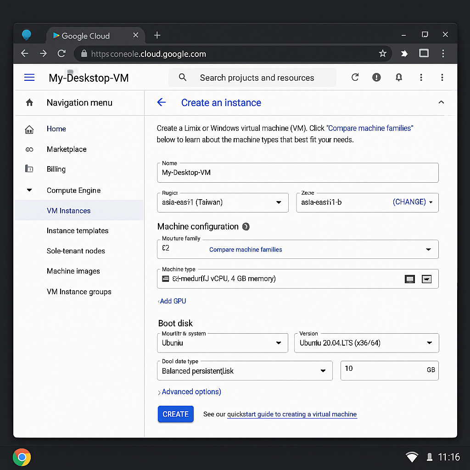Reload the page in the browser
The height and width of the screenshot is (470, 470).
point(62,54)
